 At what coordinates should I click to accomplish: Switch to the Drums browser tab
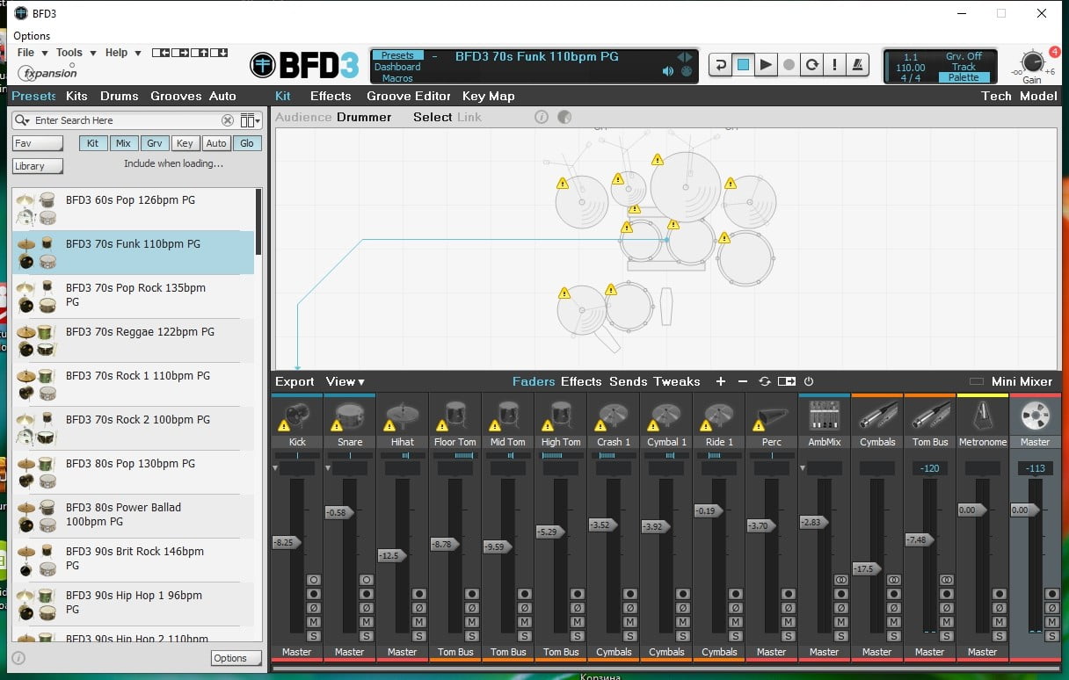(x=119, y=96)
